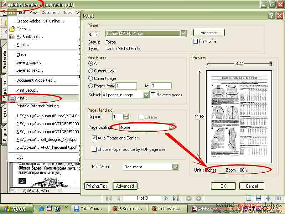
Task: Click the print preview page thumbnail
Action: point(239,117)
